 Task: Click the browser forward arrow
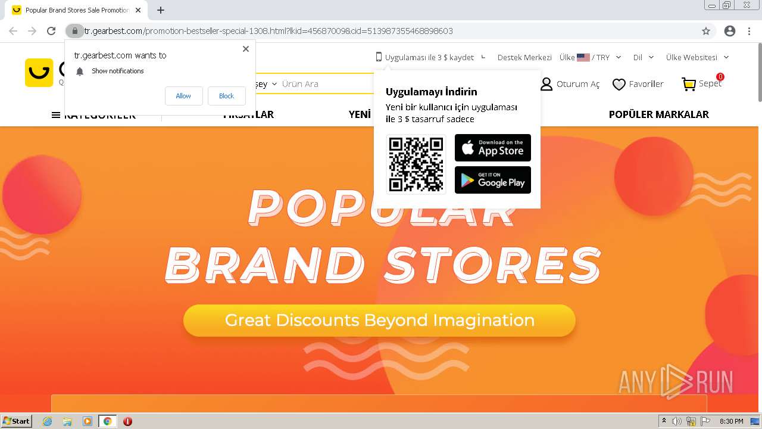(32, 31)
